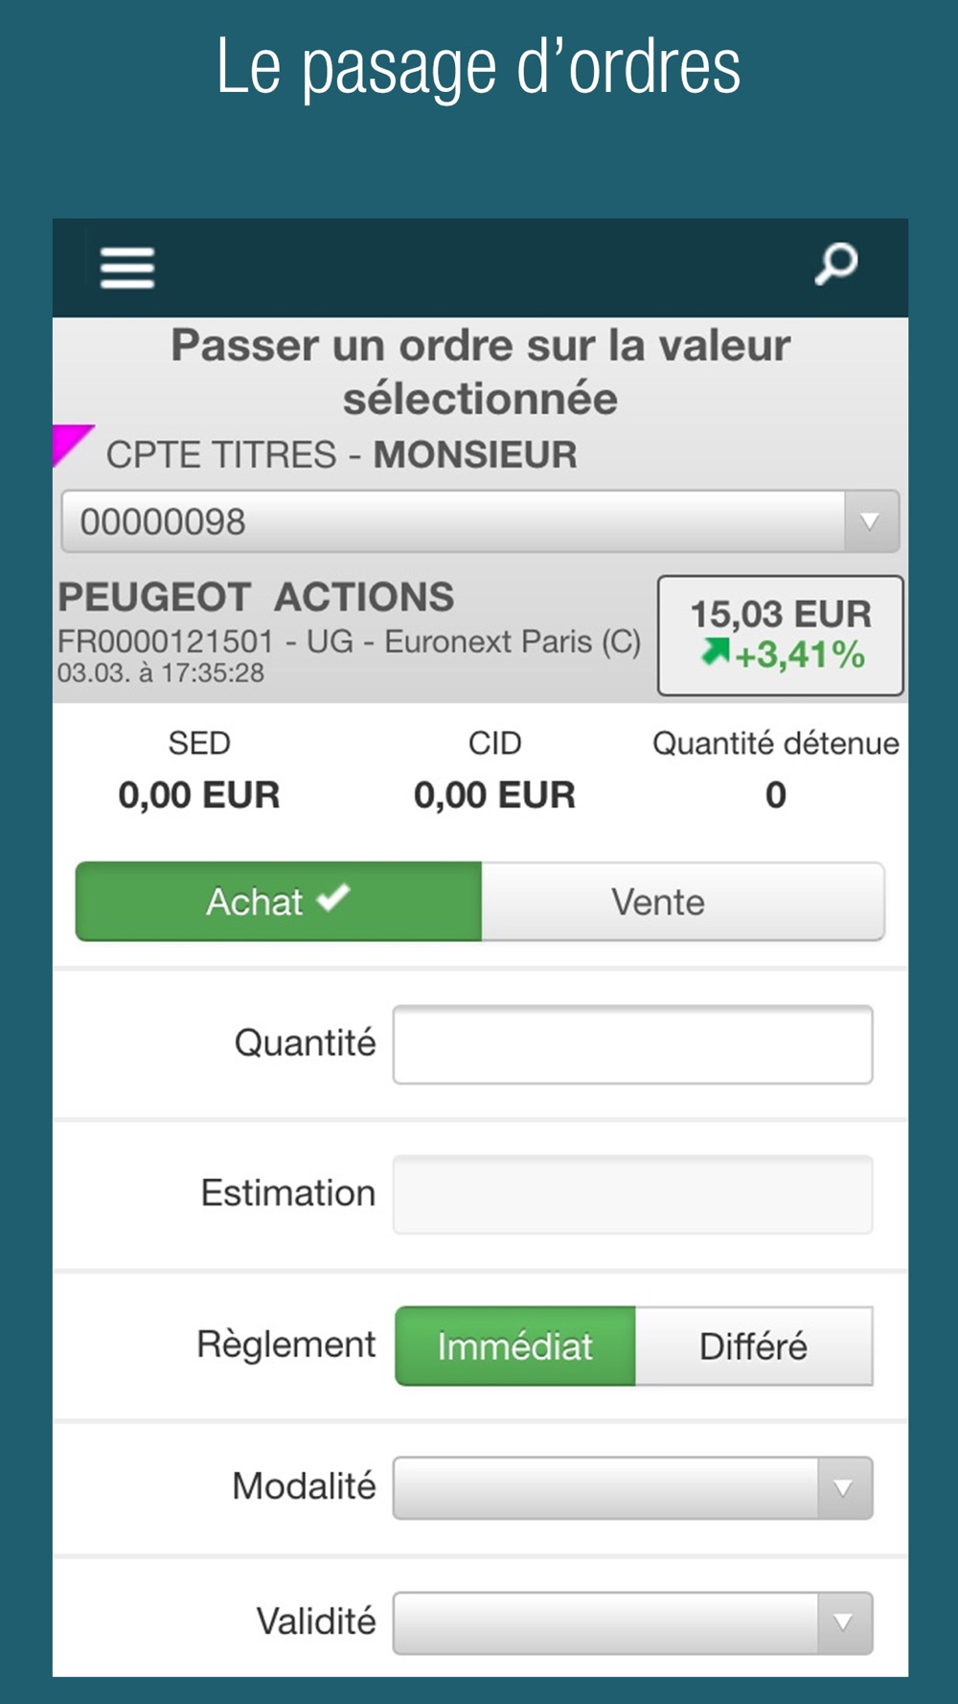This screenshot has height=1704, width=958.
Task: Choose Immédiat settlement
Action: [515, 1346]
